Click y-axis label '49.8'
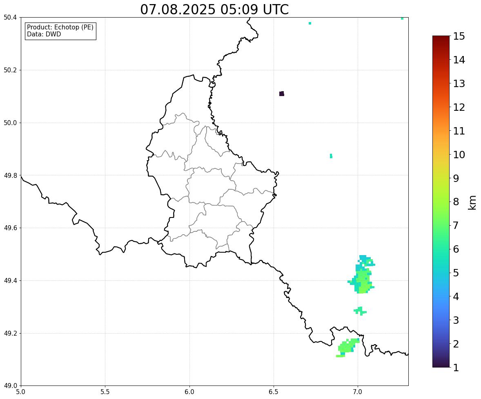 (10, 175)
